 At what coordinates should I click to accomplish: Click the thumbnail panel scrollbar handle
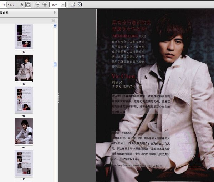55,64
